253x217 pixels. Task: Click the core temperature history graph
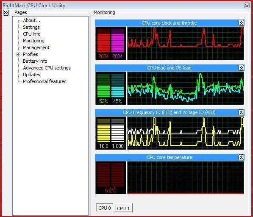coord(185,178)
